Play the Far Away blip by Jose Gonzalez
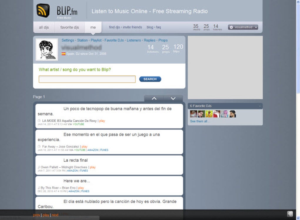300x220 pixels. click(x=84, y=146)
